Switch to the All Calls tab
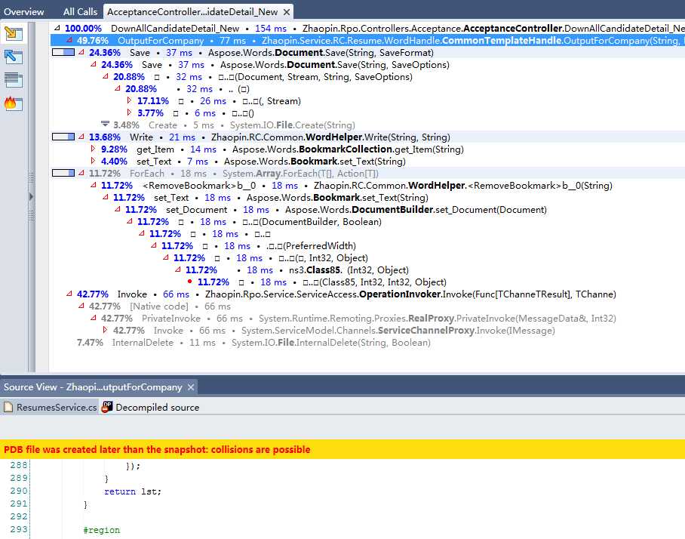The width and height of the screenshot is (685, 539). click(x=80, y=12)
